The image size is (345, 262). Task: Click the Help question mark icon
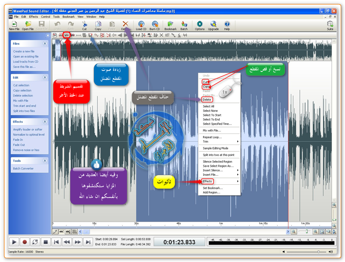pyautogui.click(x=227, y=26)
